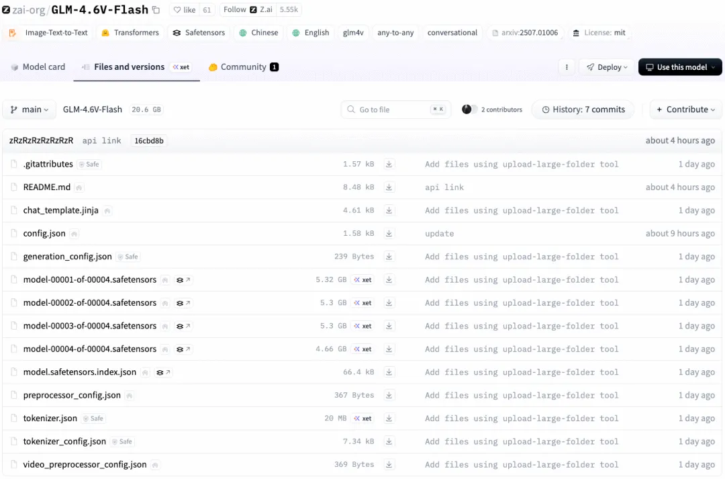Image resolution: width=725 pixels, height=479 pixels.
Task: Download the README.md file
Action: click(389, 187)
